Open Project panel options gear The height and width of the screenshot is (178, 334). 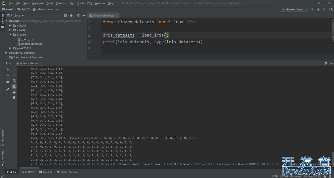(78, 15)
